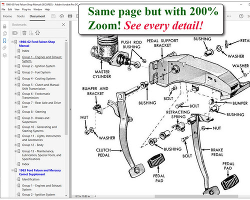
Task: Open the Identification bookmark
Action: click(30, 179)
